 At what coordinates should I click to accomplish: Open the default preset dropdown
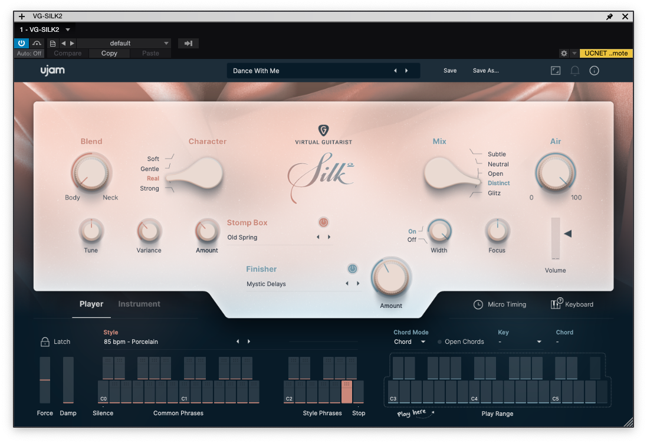[x=124, y=43]
